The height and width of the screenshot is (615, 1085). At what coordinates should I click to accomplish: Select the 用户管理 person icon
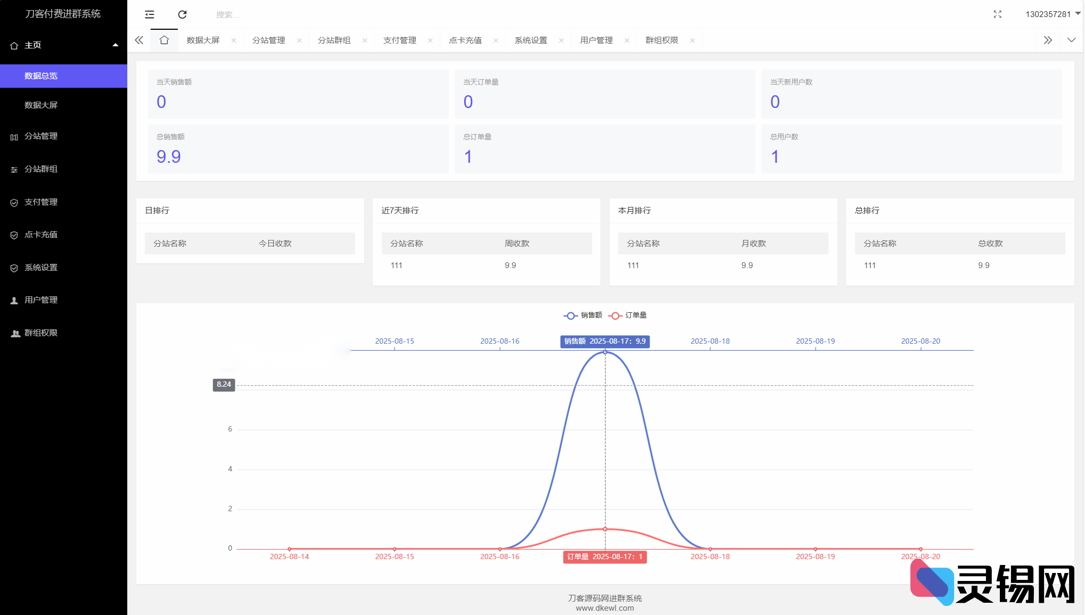pyautogui.click(x=14, y=300)
